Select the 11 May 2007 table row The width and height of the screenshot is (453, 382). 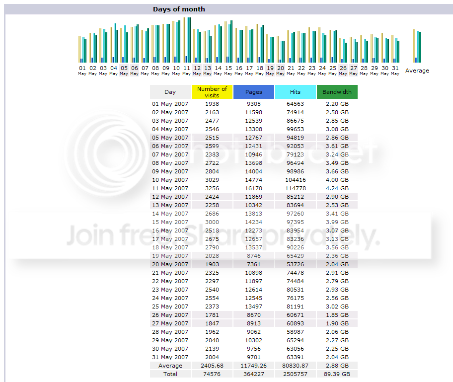(254, 188)
